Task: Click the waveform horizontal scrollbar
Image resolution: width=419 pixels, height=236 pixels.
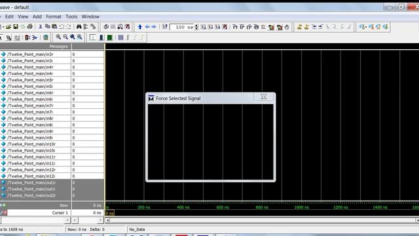Action: point(262,220)
